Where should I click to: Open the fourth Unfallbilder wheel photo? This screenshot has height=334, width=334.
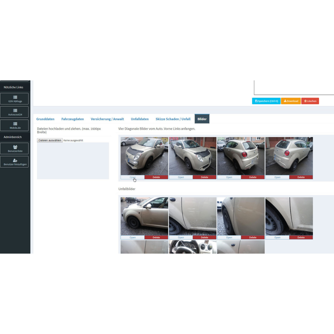point(277,237)
